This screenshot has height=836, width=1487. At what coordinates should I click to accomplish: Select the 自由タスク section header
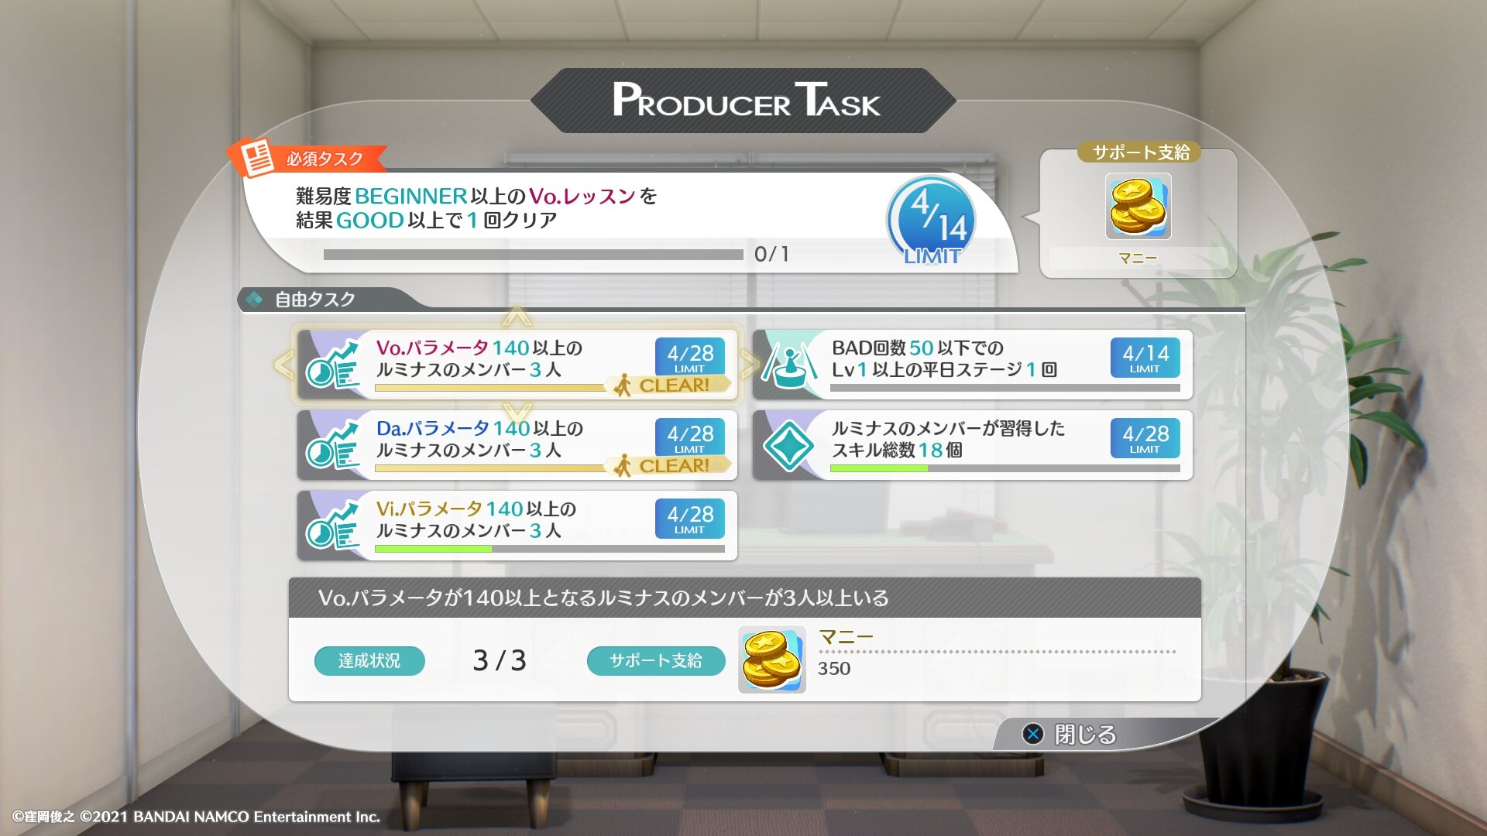(x=314, y=299)
